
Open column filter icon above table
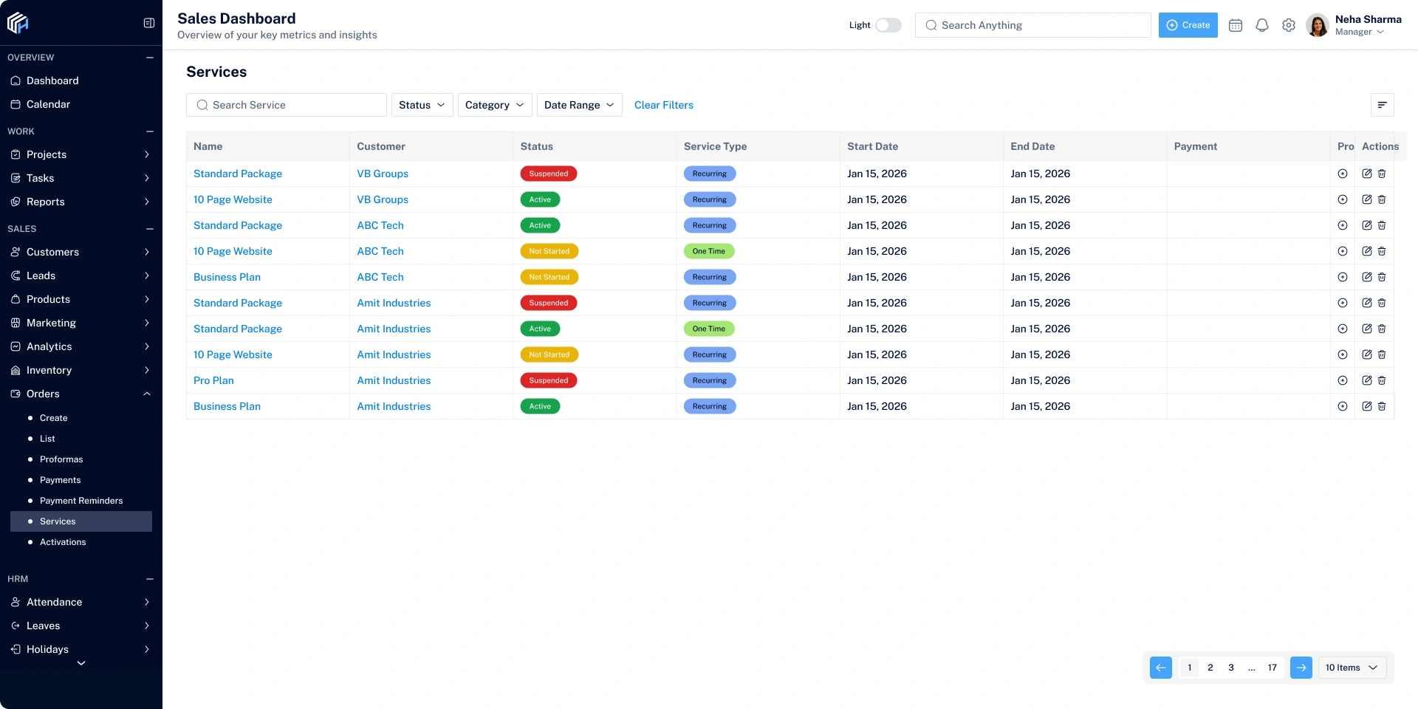pos(1383,105)
